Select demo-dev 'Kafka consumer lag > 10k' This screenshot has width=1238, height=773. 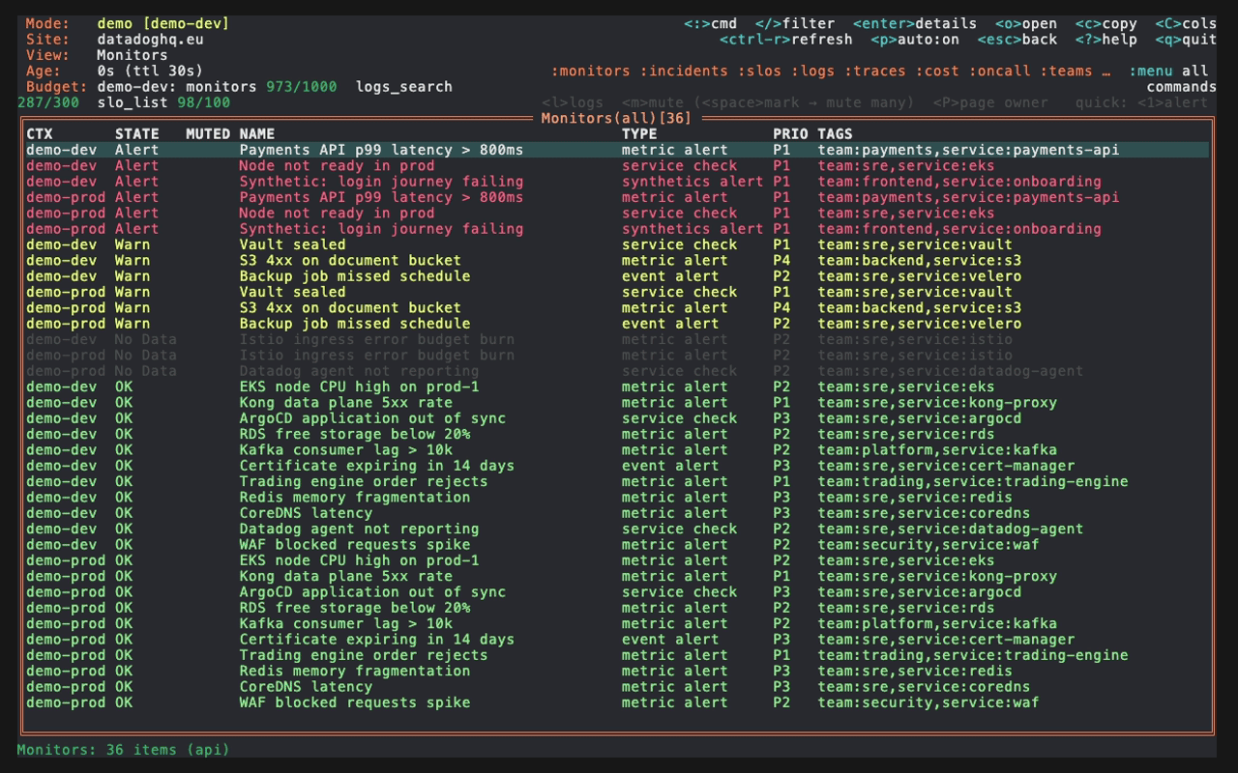(x=617, y=450)
